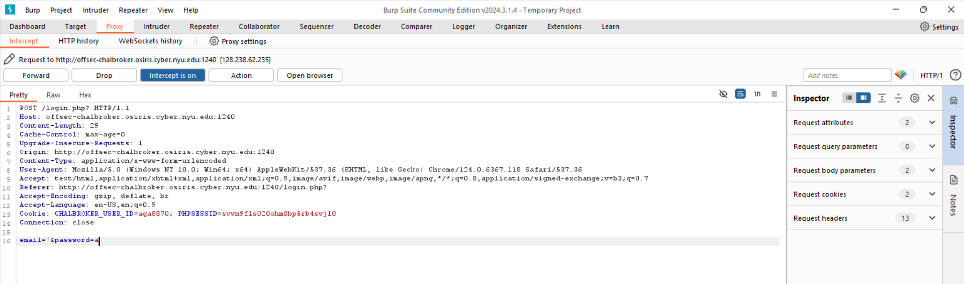Switch to the Repeater tab
This screenshot has height=284, width=964.
pos(204,27)
